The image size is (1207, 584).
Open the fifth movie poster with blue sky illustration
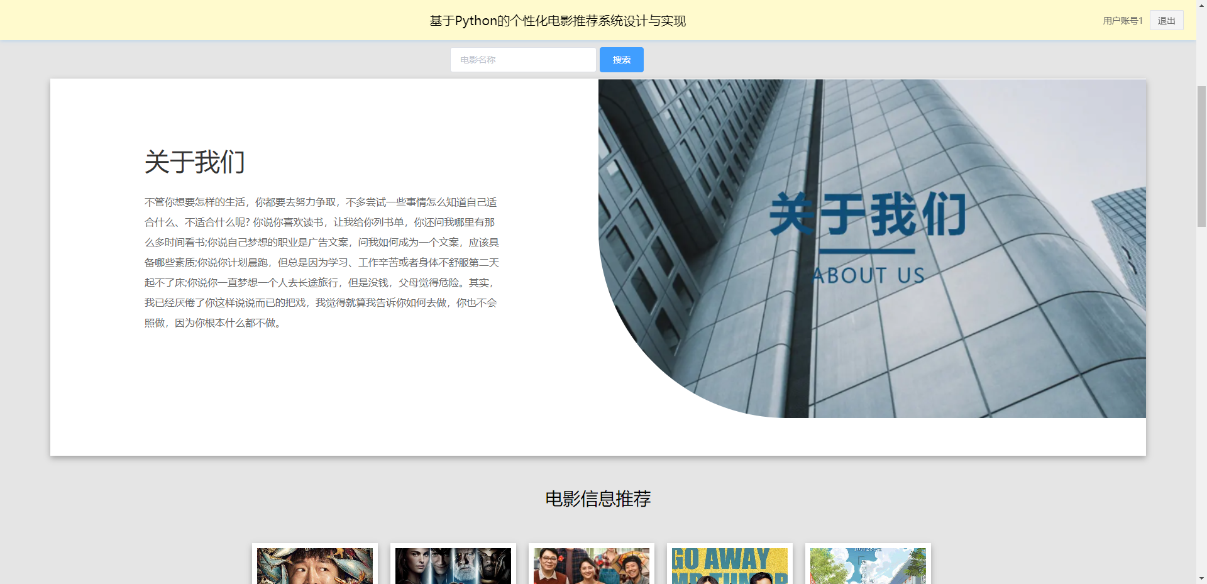pyautogui.click(x=868, y=566)
